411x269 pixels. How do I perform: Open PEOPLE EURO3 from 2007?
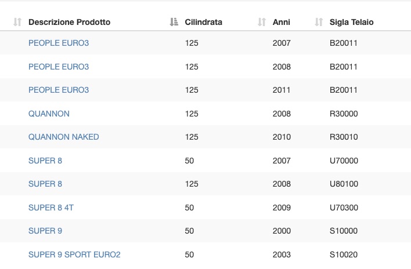(59, 43)
